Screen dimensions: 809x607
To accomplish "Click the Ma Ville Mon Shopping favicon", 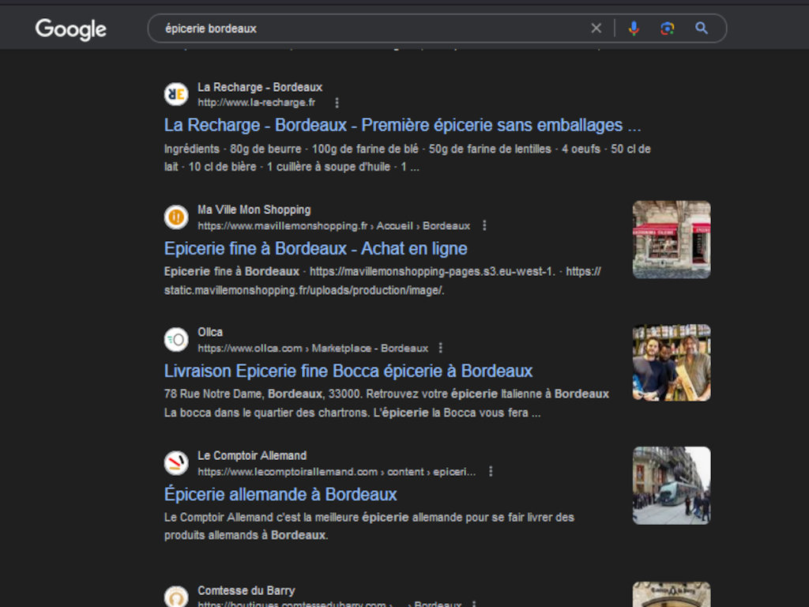I will click(x=176, y=217).
